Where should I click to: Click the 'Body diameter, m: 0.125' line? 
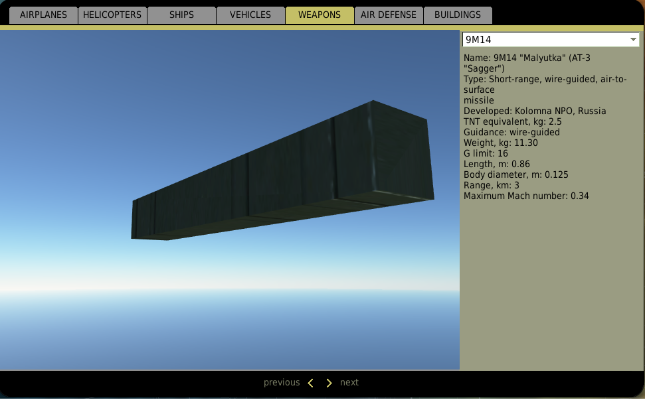tap(515, 175)
